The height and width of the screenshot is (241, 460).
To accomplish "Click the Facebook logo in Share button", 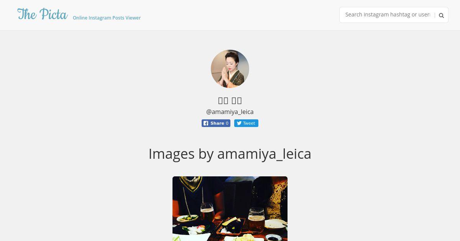I will tap(206, 123).
